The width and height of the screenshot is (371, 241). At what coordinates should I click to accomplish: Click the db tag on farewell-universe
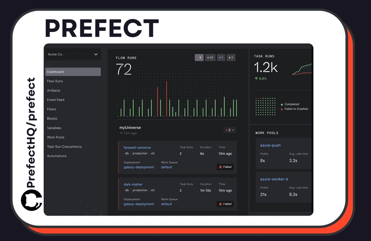127,153
